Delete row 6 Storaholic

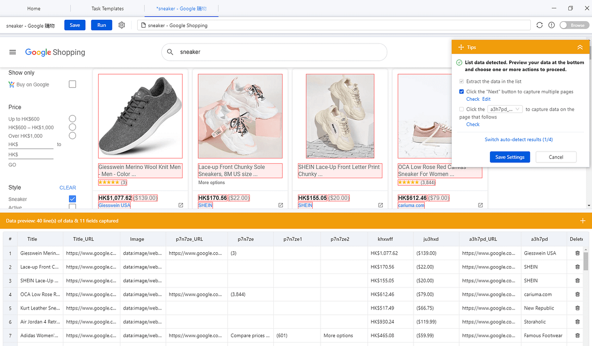577,322
